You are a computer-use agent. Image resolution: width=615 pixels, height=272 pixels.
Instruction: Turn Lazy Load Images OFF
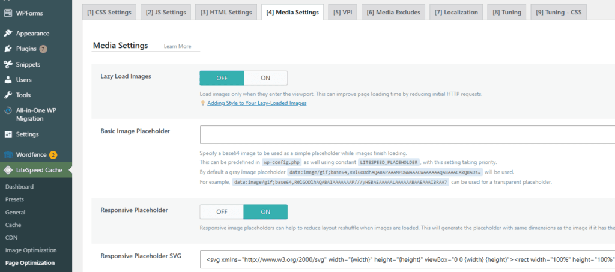click(x=222, y=78)
